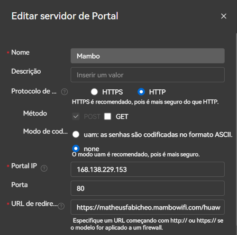Click the HTTPS label text

pyautogui.click(x=112, y=92)
